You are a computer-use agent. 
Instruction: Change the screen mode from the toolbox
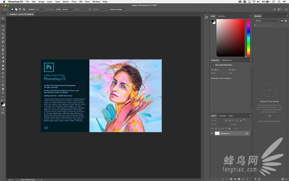tap(3, 113)
